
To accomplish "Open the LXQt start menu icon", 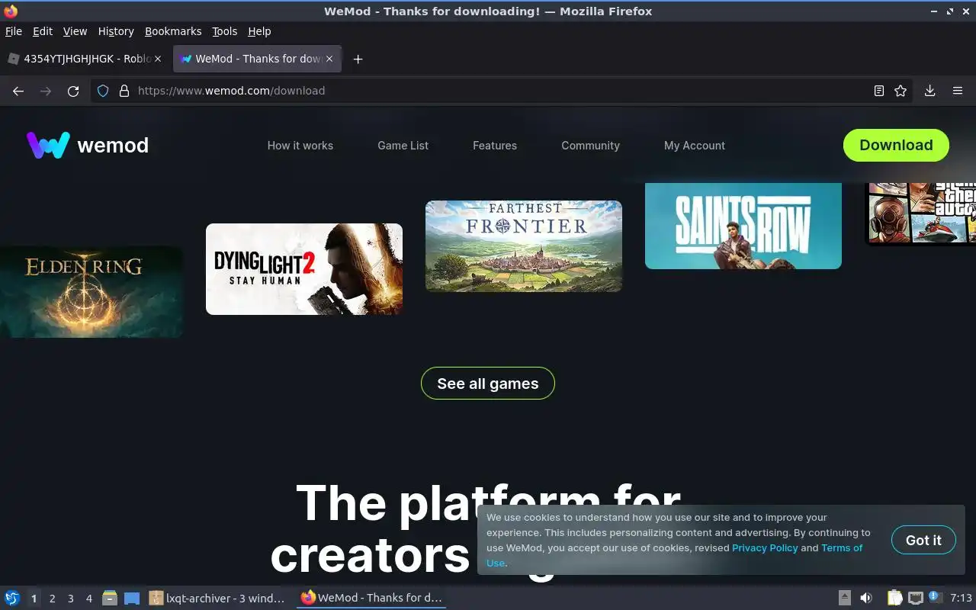I will click(12, 598).
